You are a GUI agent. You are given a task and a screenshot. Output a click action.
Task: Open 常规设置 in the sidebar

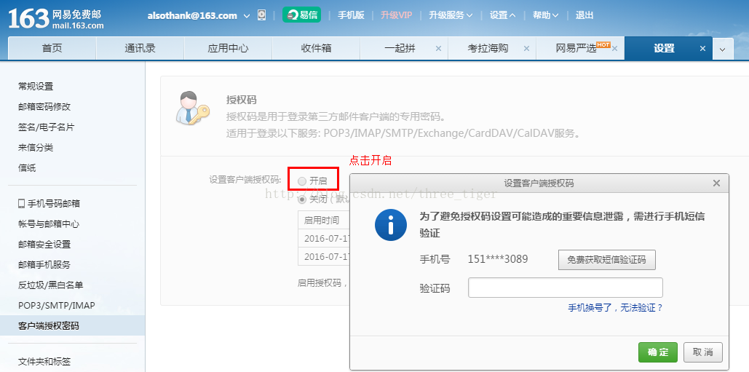coord(36,87)
